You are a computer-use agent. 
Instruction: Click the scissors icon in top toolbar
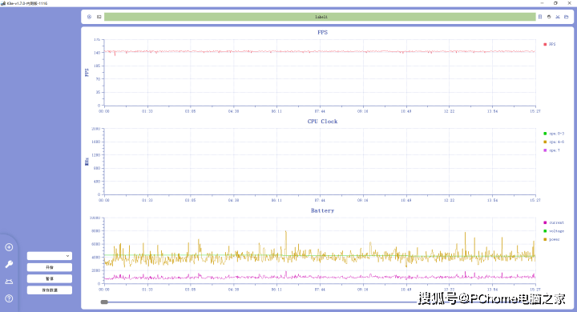558,17
